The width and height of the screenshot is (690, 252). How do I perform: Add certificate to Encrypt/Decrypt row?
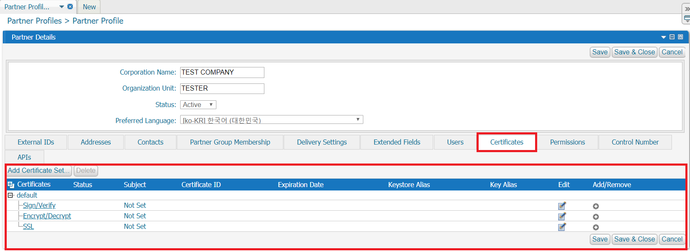(x=596, y=217)
